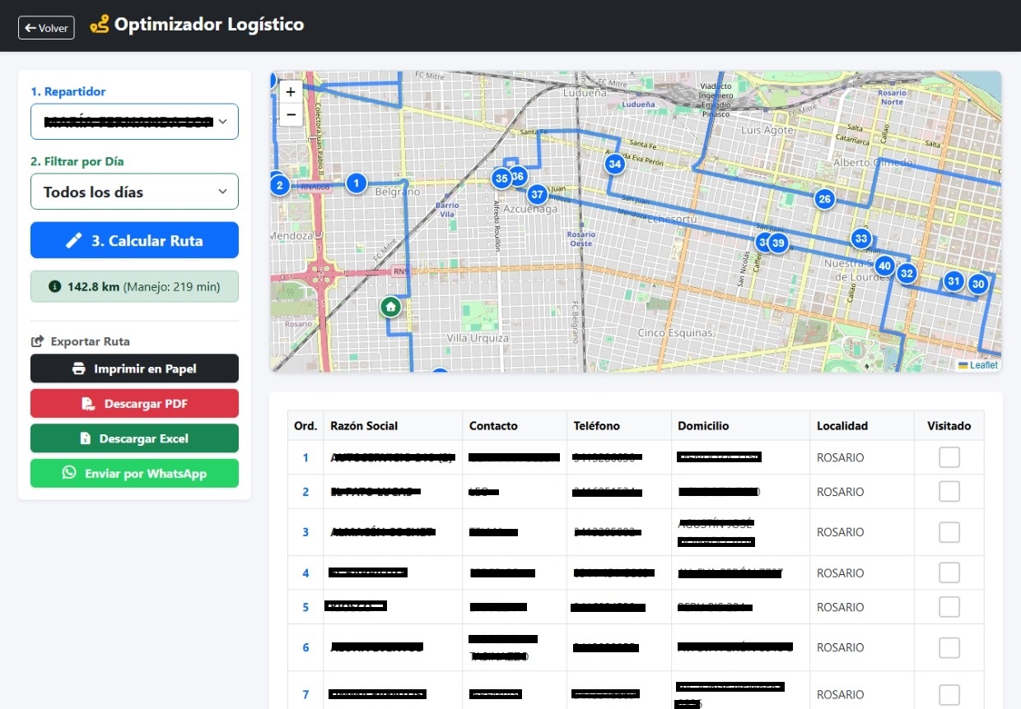
Task: Select route stop marker 1 on map
Action: pyautogui.click(x=356, y=183)
